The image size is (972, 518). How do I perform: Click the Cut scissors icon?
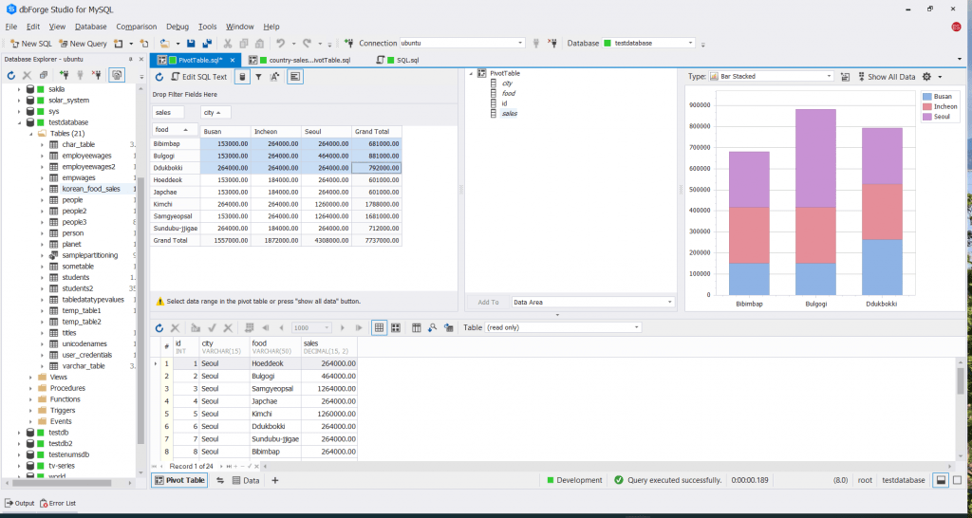(x=228, y=44)
